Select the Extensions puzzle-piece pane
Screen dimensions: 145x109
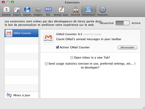click(x=89, y=11)
